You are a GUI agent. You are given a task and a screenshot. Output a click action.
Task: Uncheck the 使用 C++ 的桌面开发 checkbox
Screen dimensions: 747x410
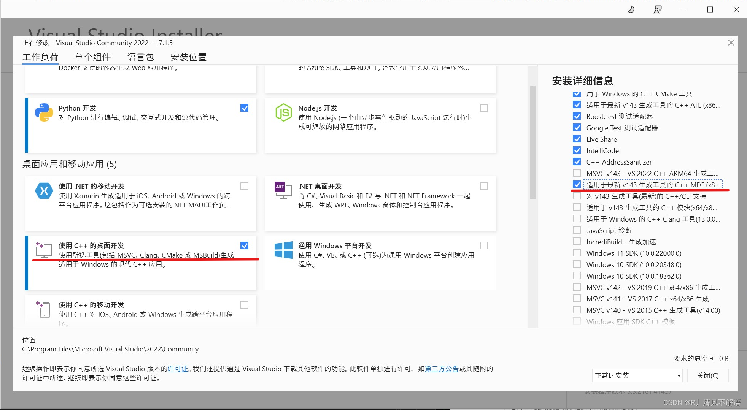[245, 245]
